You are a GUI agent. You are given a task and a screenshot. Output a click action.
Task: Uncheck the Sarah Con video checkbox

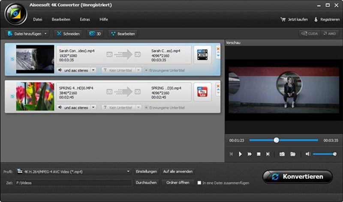[12, 59]
